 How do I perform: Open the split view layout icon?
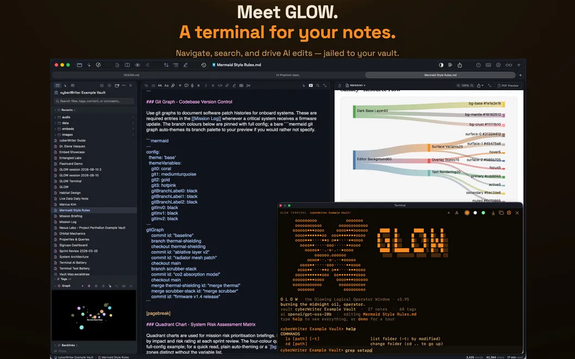tap(127, 65)
